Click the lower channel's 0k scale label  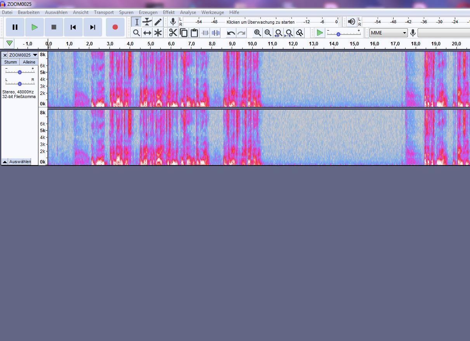pos(43,162)
